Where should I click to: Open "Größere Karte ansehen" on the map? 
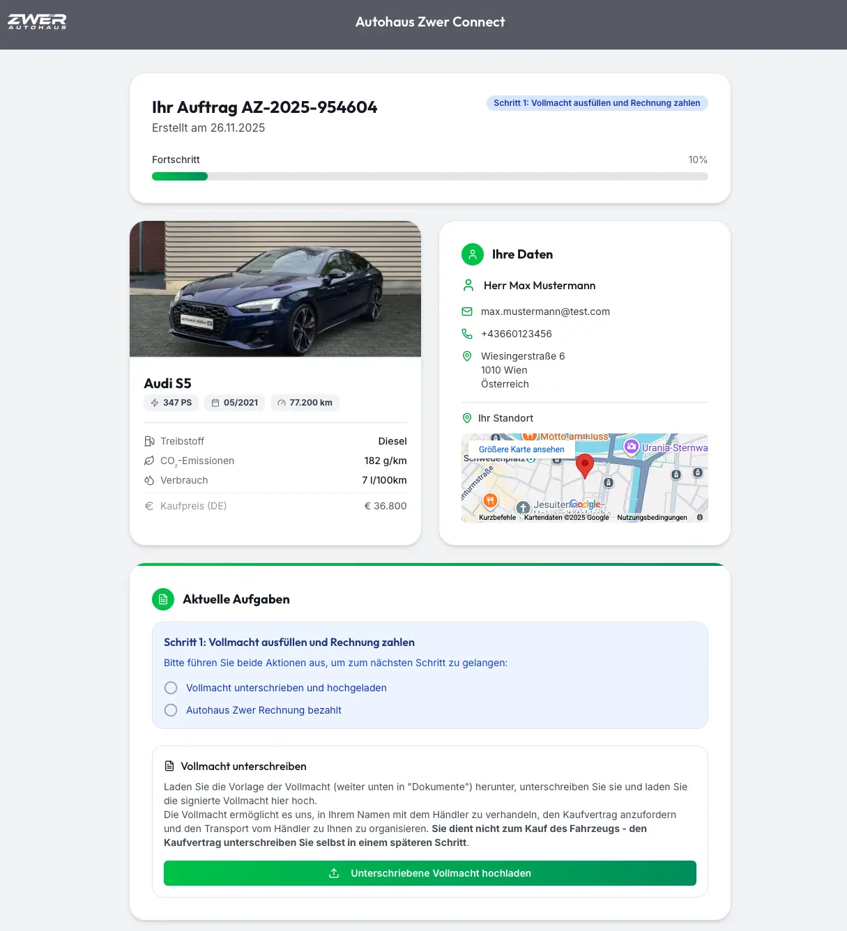(x=521, y=449)
